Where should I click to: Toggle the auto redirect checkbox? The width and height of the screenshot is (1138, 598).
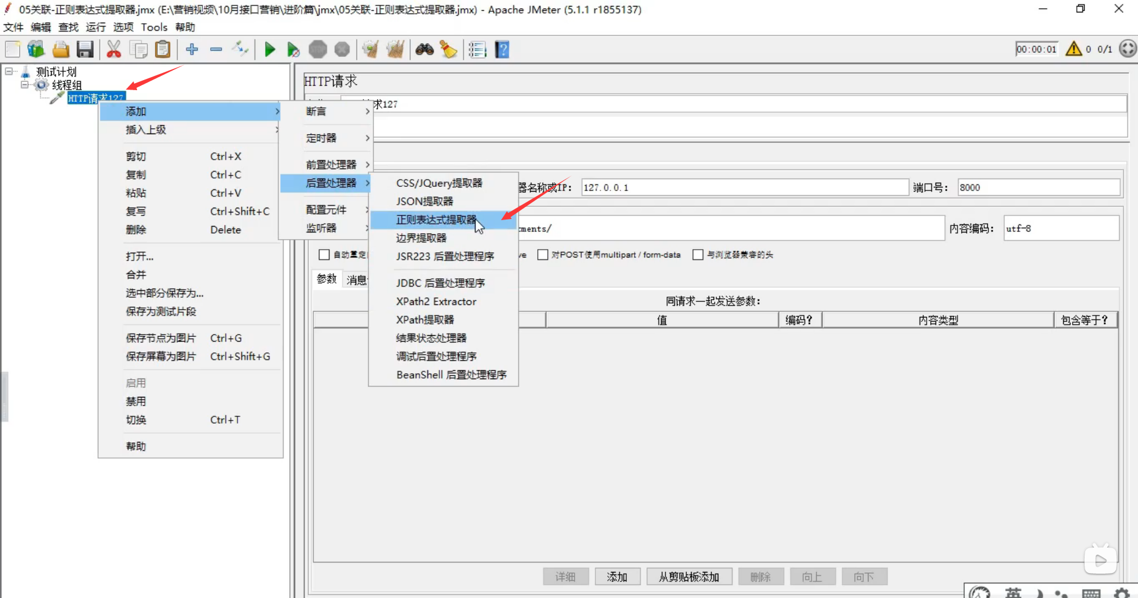(324, 255)
